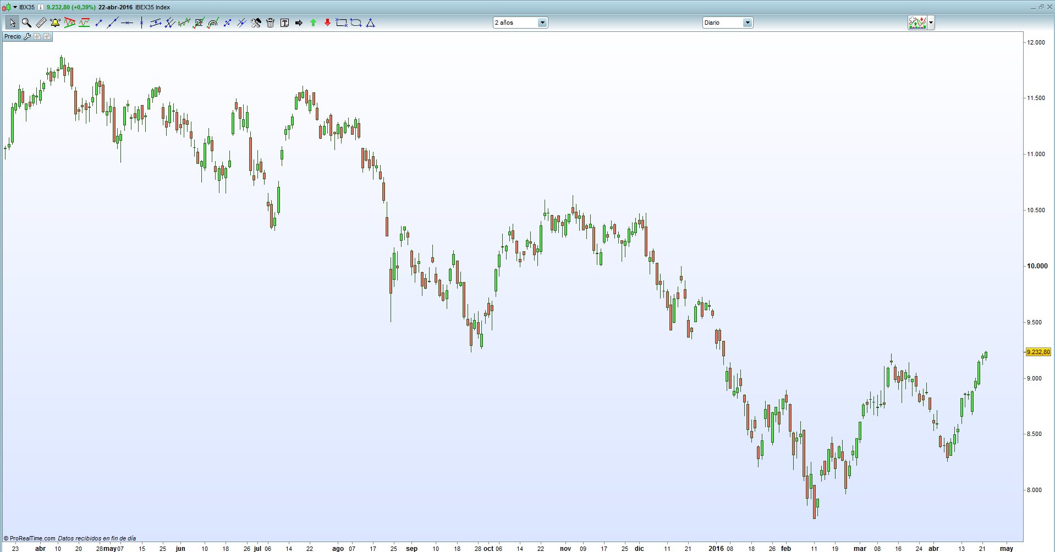Select the parallel channel tool
Screen dimensions: 1055x552
tap(156, 23)
